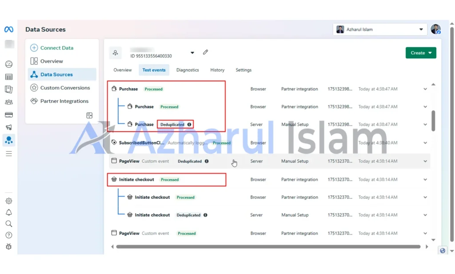
Task: Click the horizontal scrollbar under the events list
Action: point(268,247)
